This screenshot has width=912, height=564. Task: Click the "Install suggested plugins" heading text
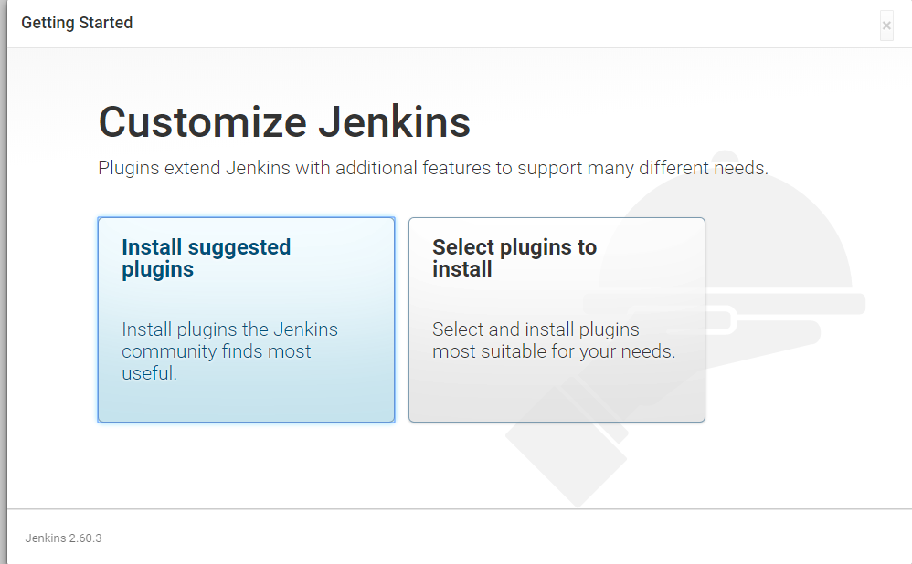tap(207, 257)
